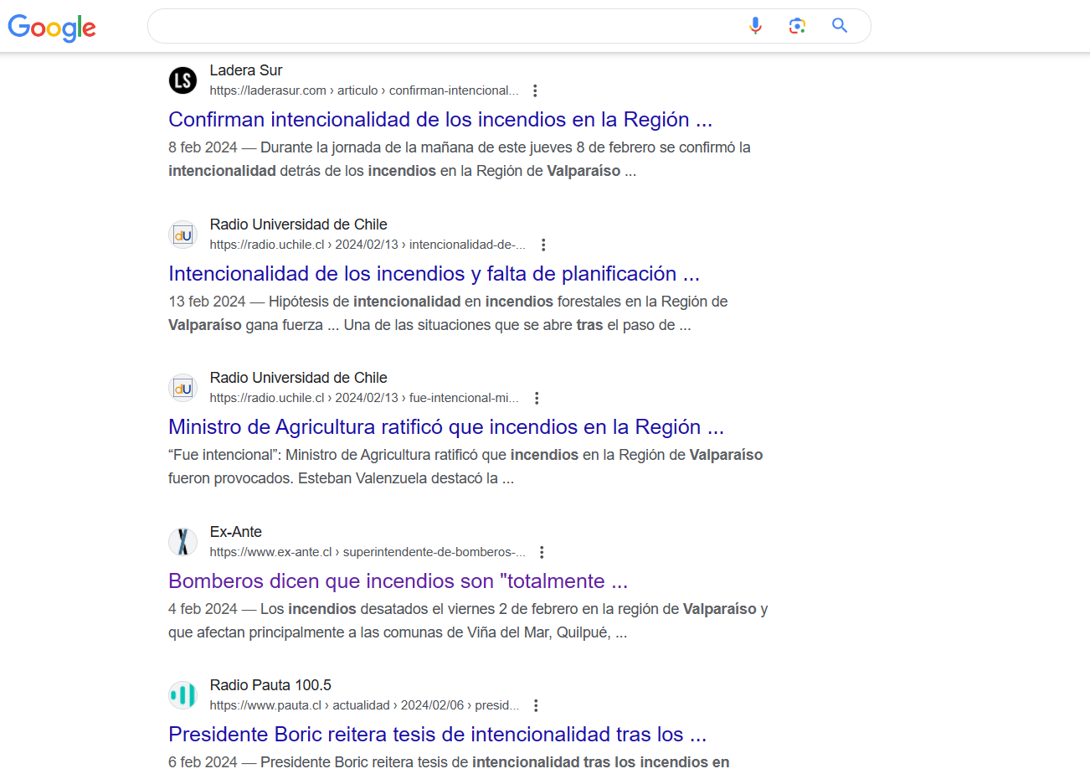The height and width of the screenshot is (774, 1090).
Task: Open three-dot menu for intencionalidad-de radio.uchile result
Action: (543, 245)
